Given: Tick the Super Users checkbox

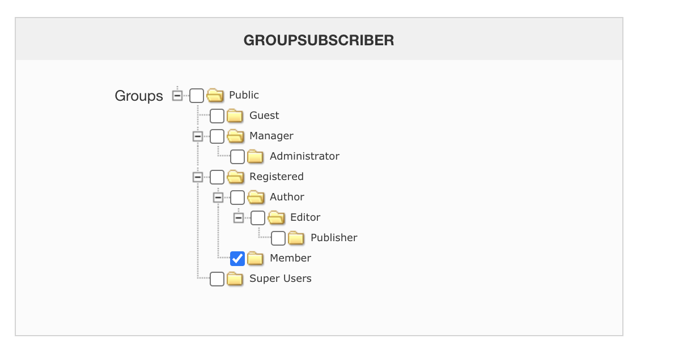Looking at the screenshot, I should [217, 278].
